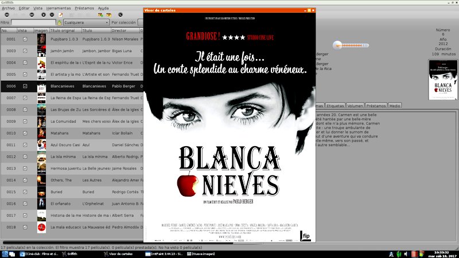Select 'Others, The' movie row title
This screenshot has width=459, height=258.
pos(61,180)
